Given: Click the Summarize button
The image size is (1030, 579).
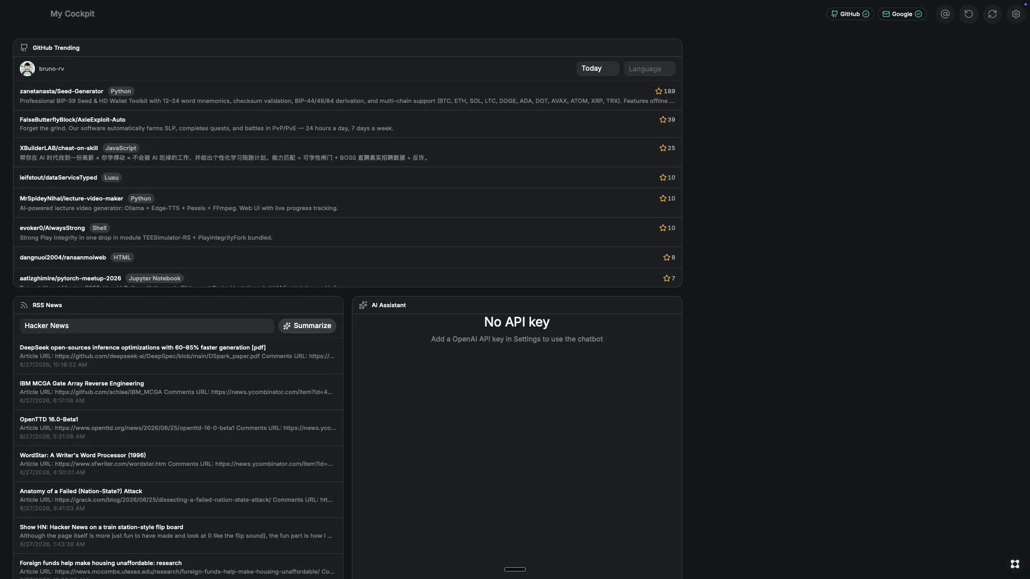Looking at the screenshot, I should 307,326.
